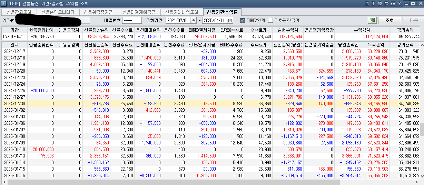The height and width of the screenshot is (185, 424).
Task: Enable the 외화관련금액 checkbox
Action: [x=270, y=20]
